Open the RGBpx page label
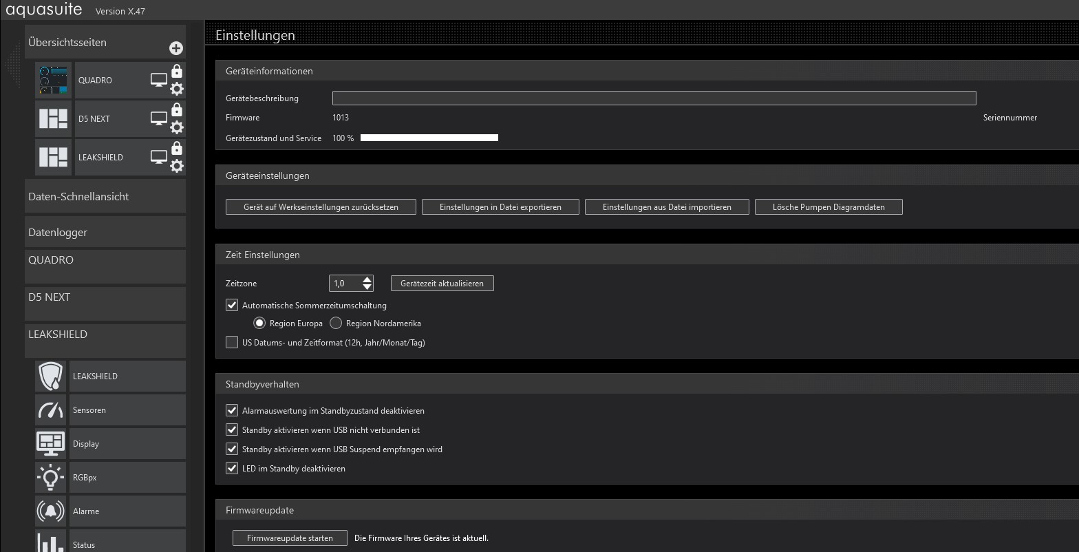 (85, 478)
